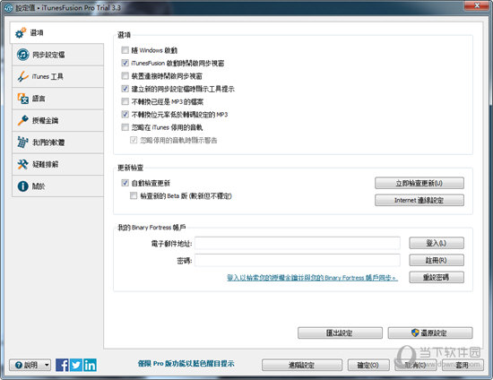Enable the 隨 Windows 啟動 checkbox
The image size is (493, 380).
(x=125, y=50)
